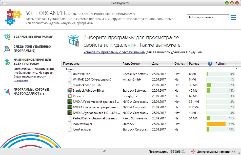This screenshot has width=241, height=155.
Task: Click the Uninstall Tool file icon
Action: tap(70, 74)
